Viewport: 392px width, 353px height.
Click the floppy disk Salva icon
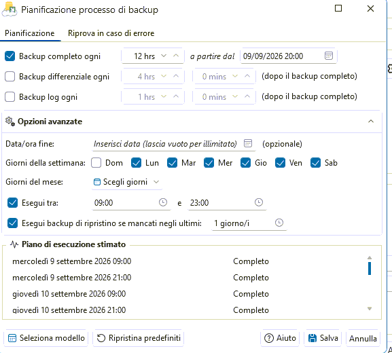pyautogui.click(x=313, y=338)
